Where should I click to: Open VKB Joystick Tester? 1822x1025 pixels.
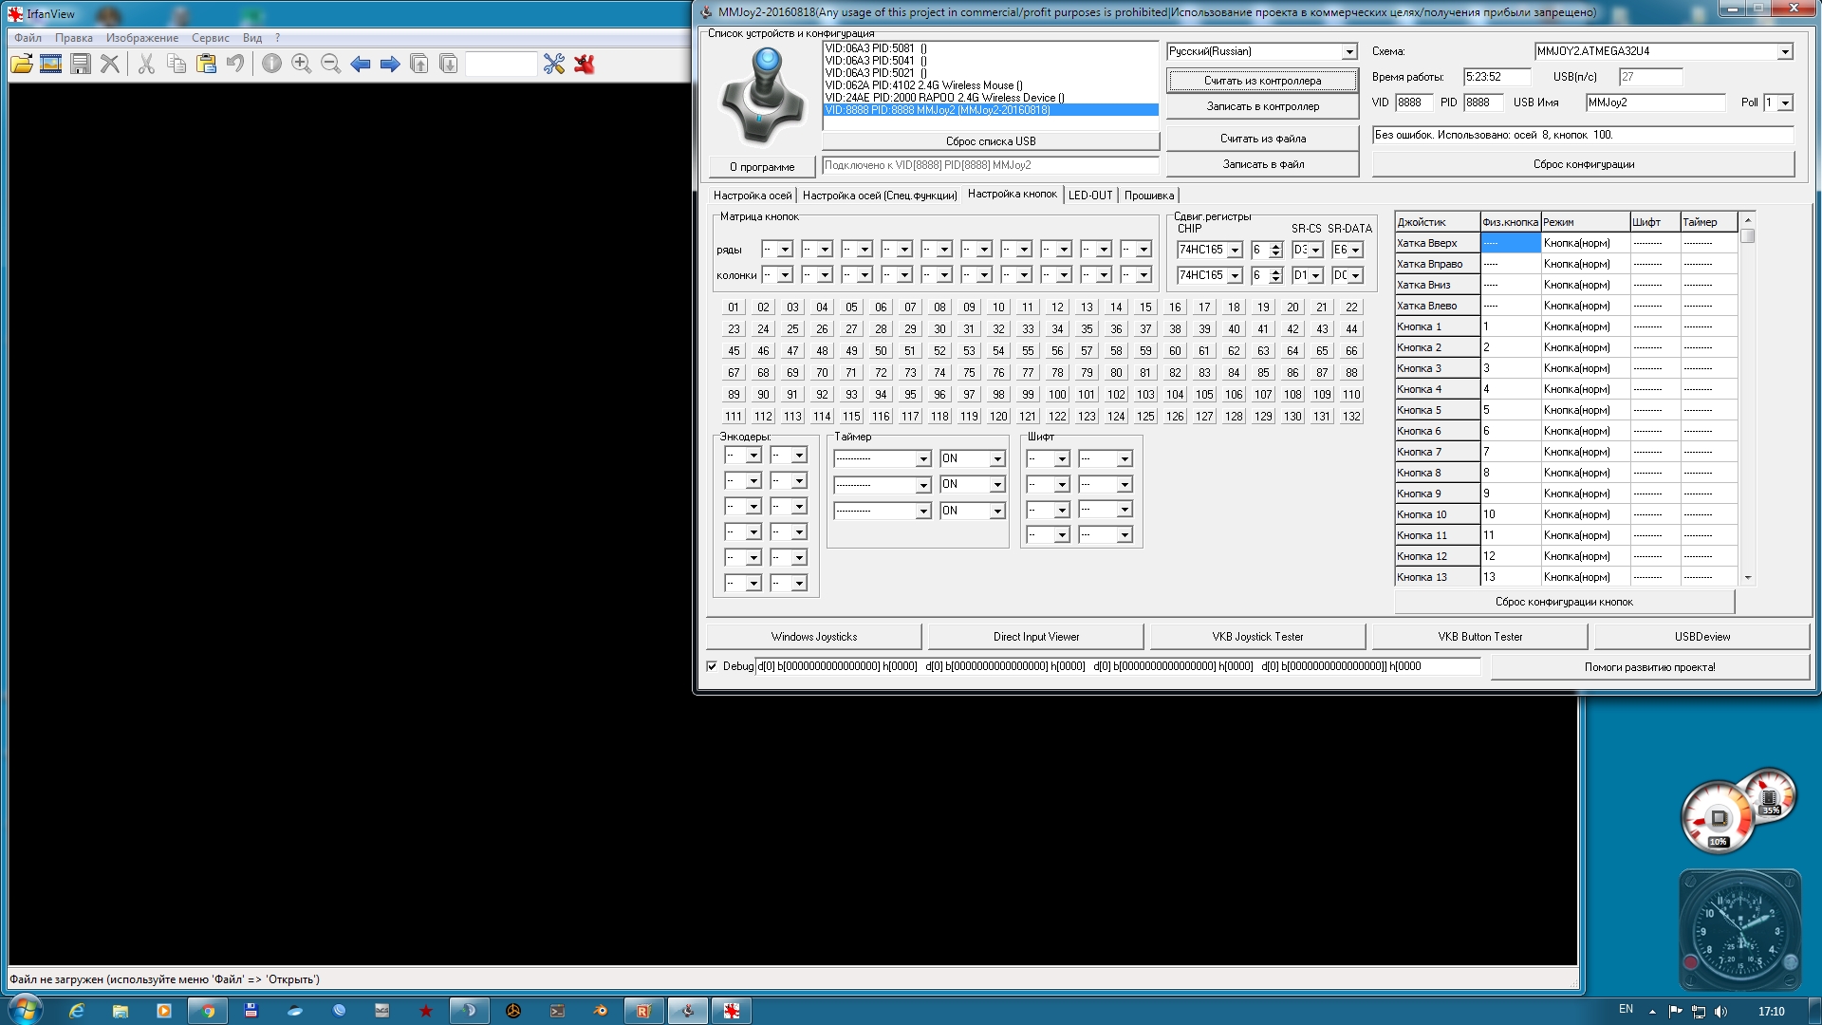click(1257, 637)
